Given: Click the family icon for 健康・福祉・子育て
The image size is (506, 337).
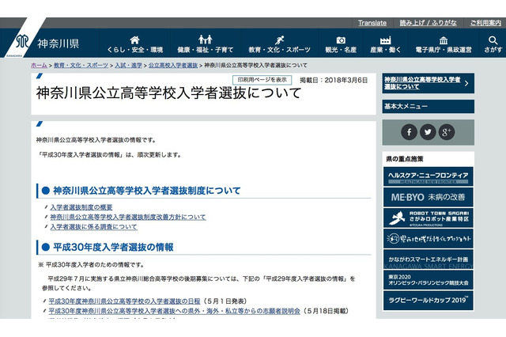Looking at the screenshot, I should tap(206, 40).
